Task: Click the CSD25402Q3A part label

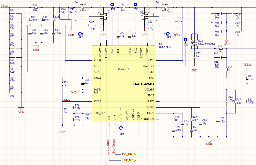Action: coord(207,44)
